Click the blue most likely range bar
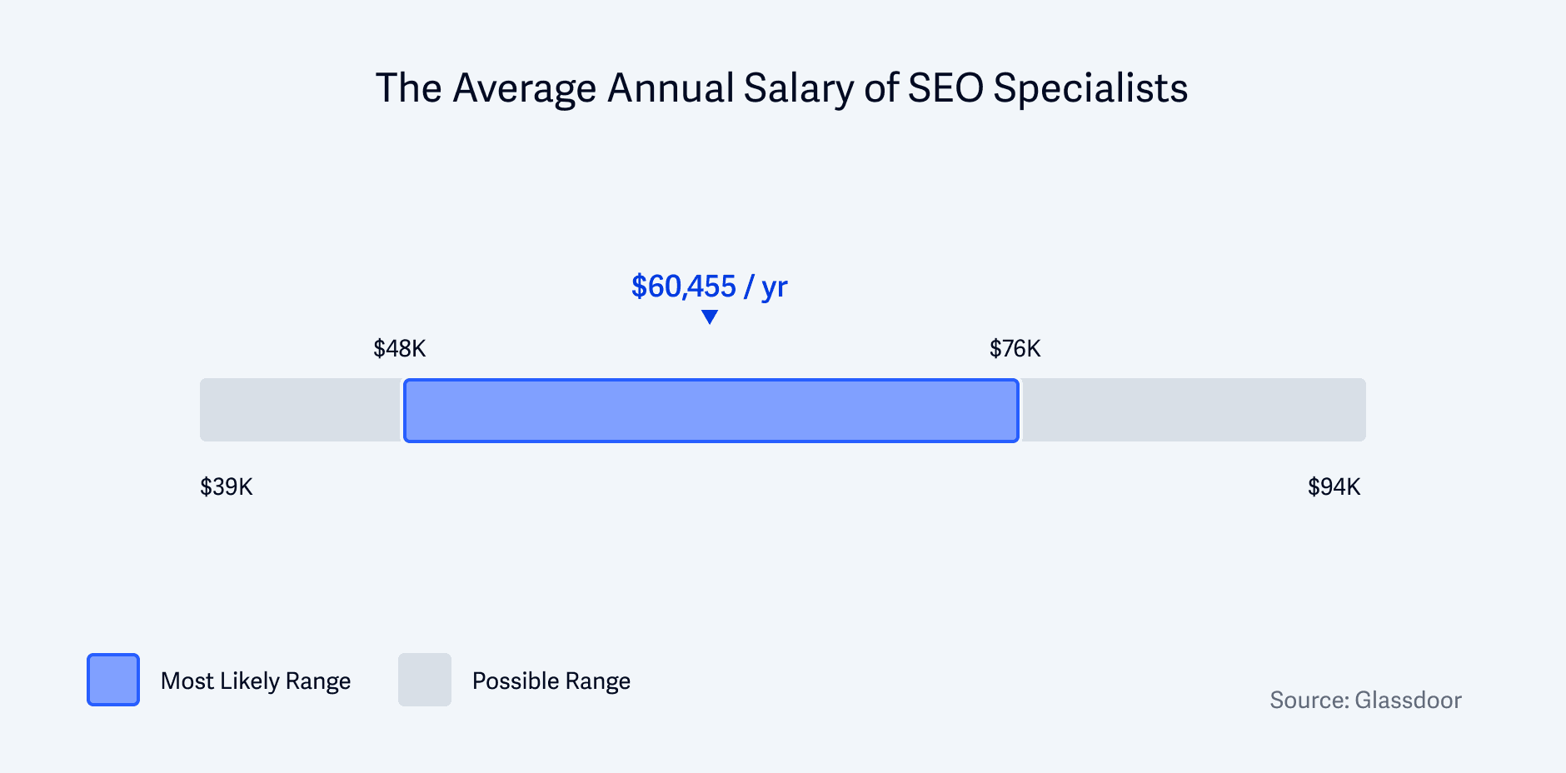The width and height of the screenshot is (1566, 773). tap(711, 411)
